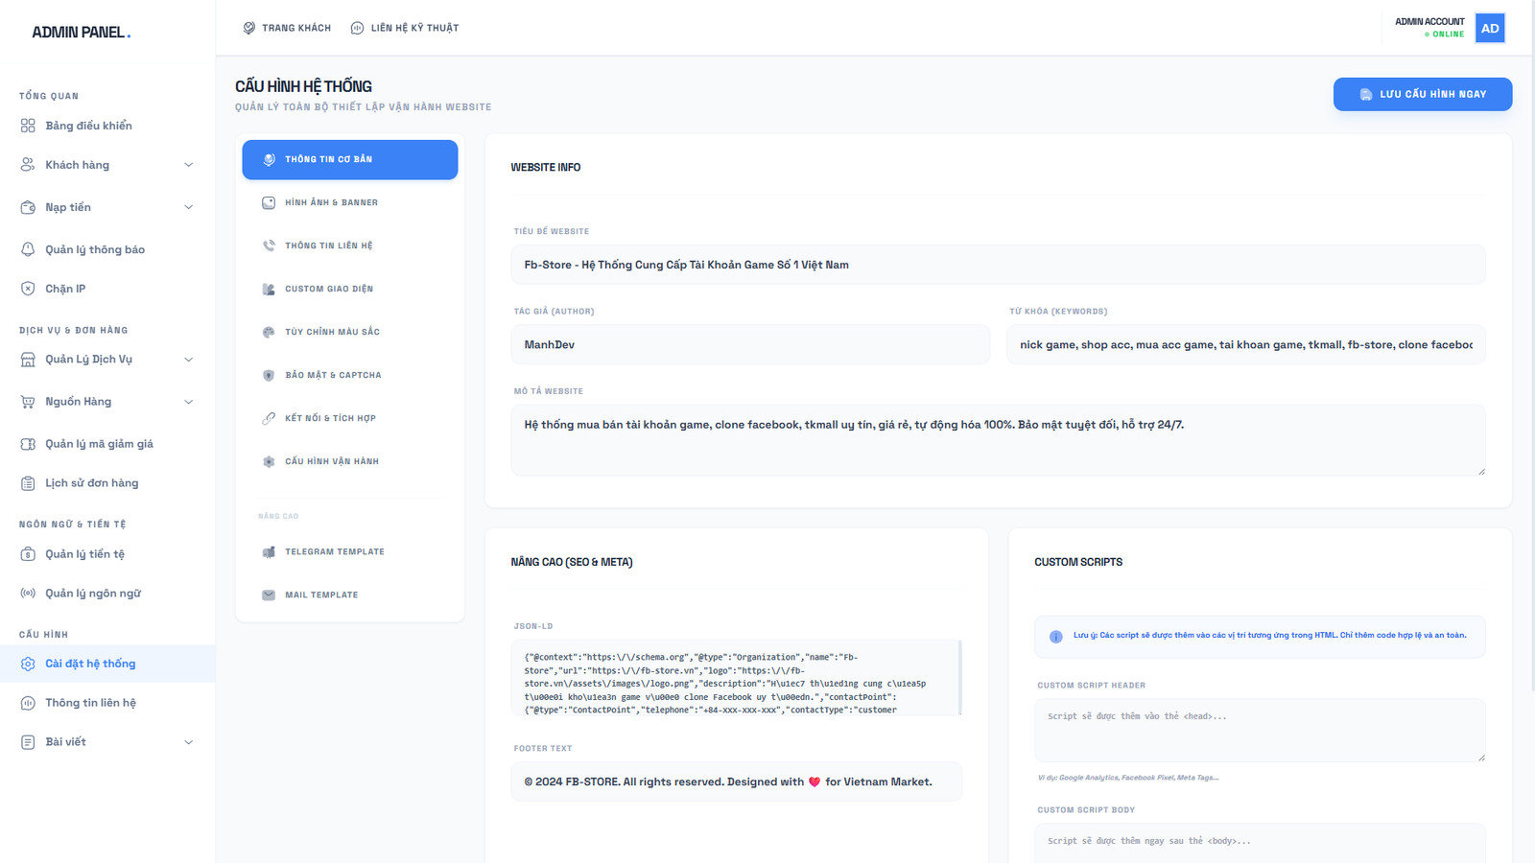Expand the Khách hàng submenu

(x=188, y=165)
